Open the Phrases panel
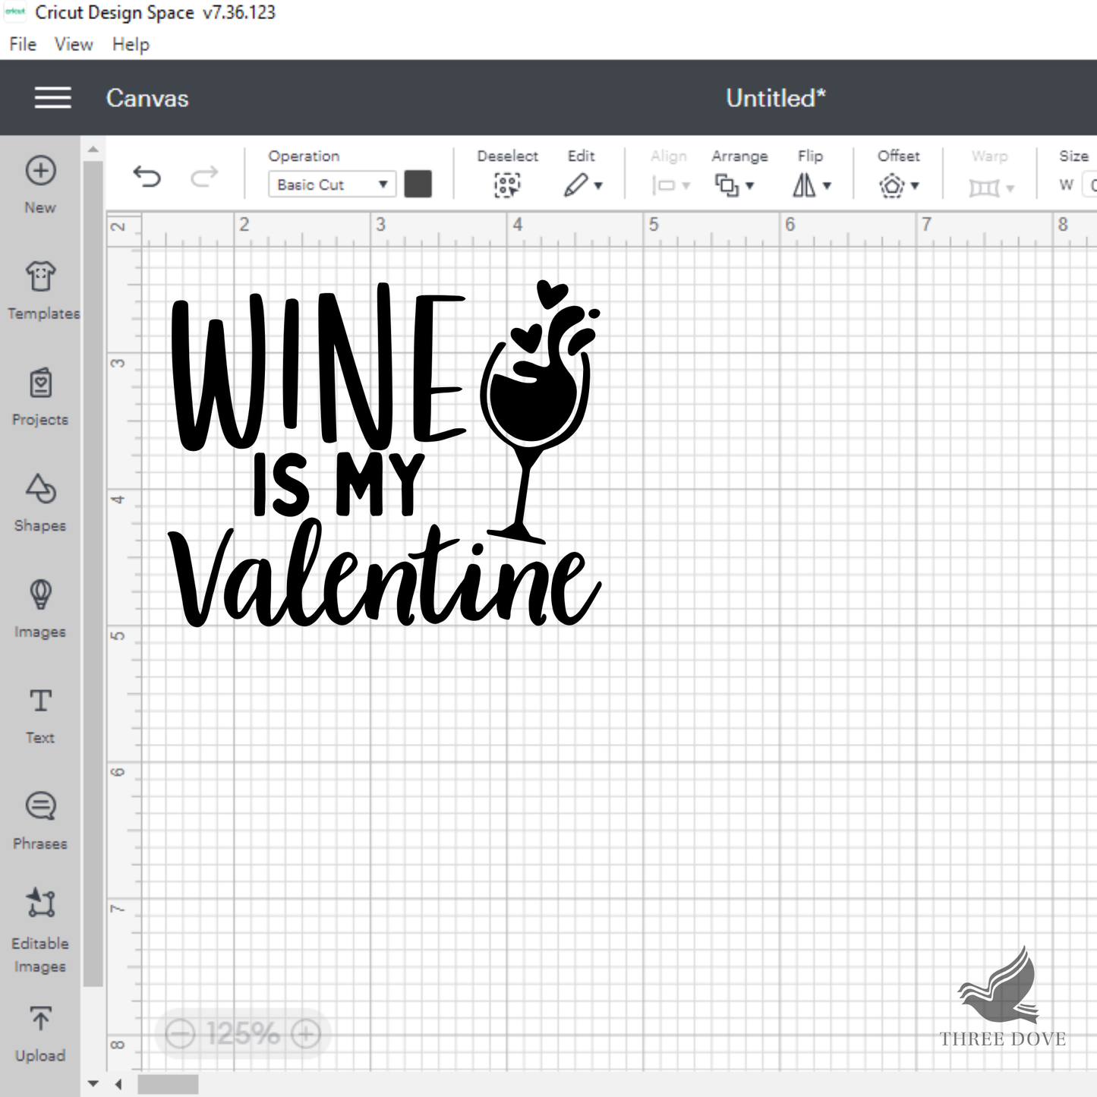1097x1097 pixels. (40, 821)
